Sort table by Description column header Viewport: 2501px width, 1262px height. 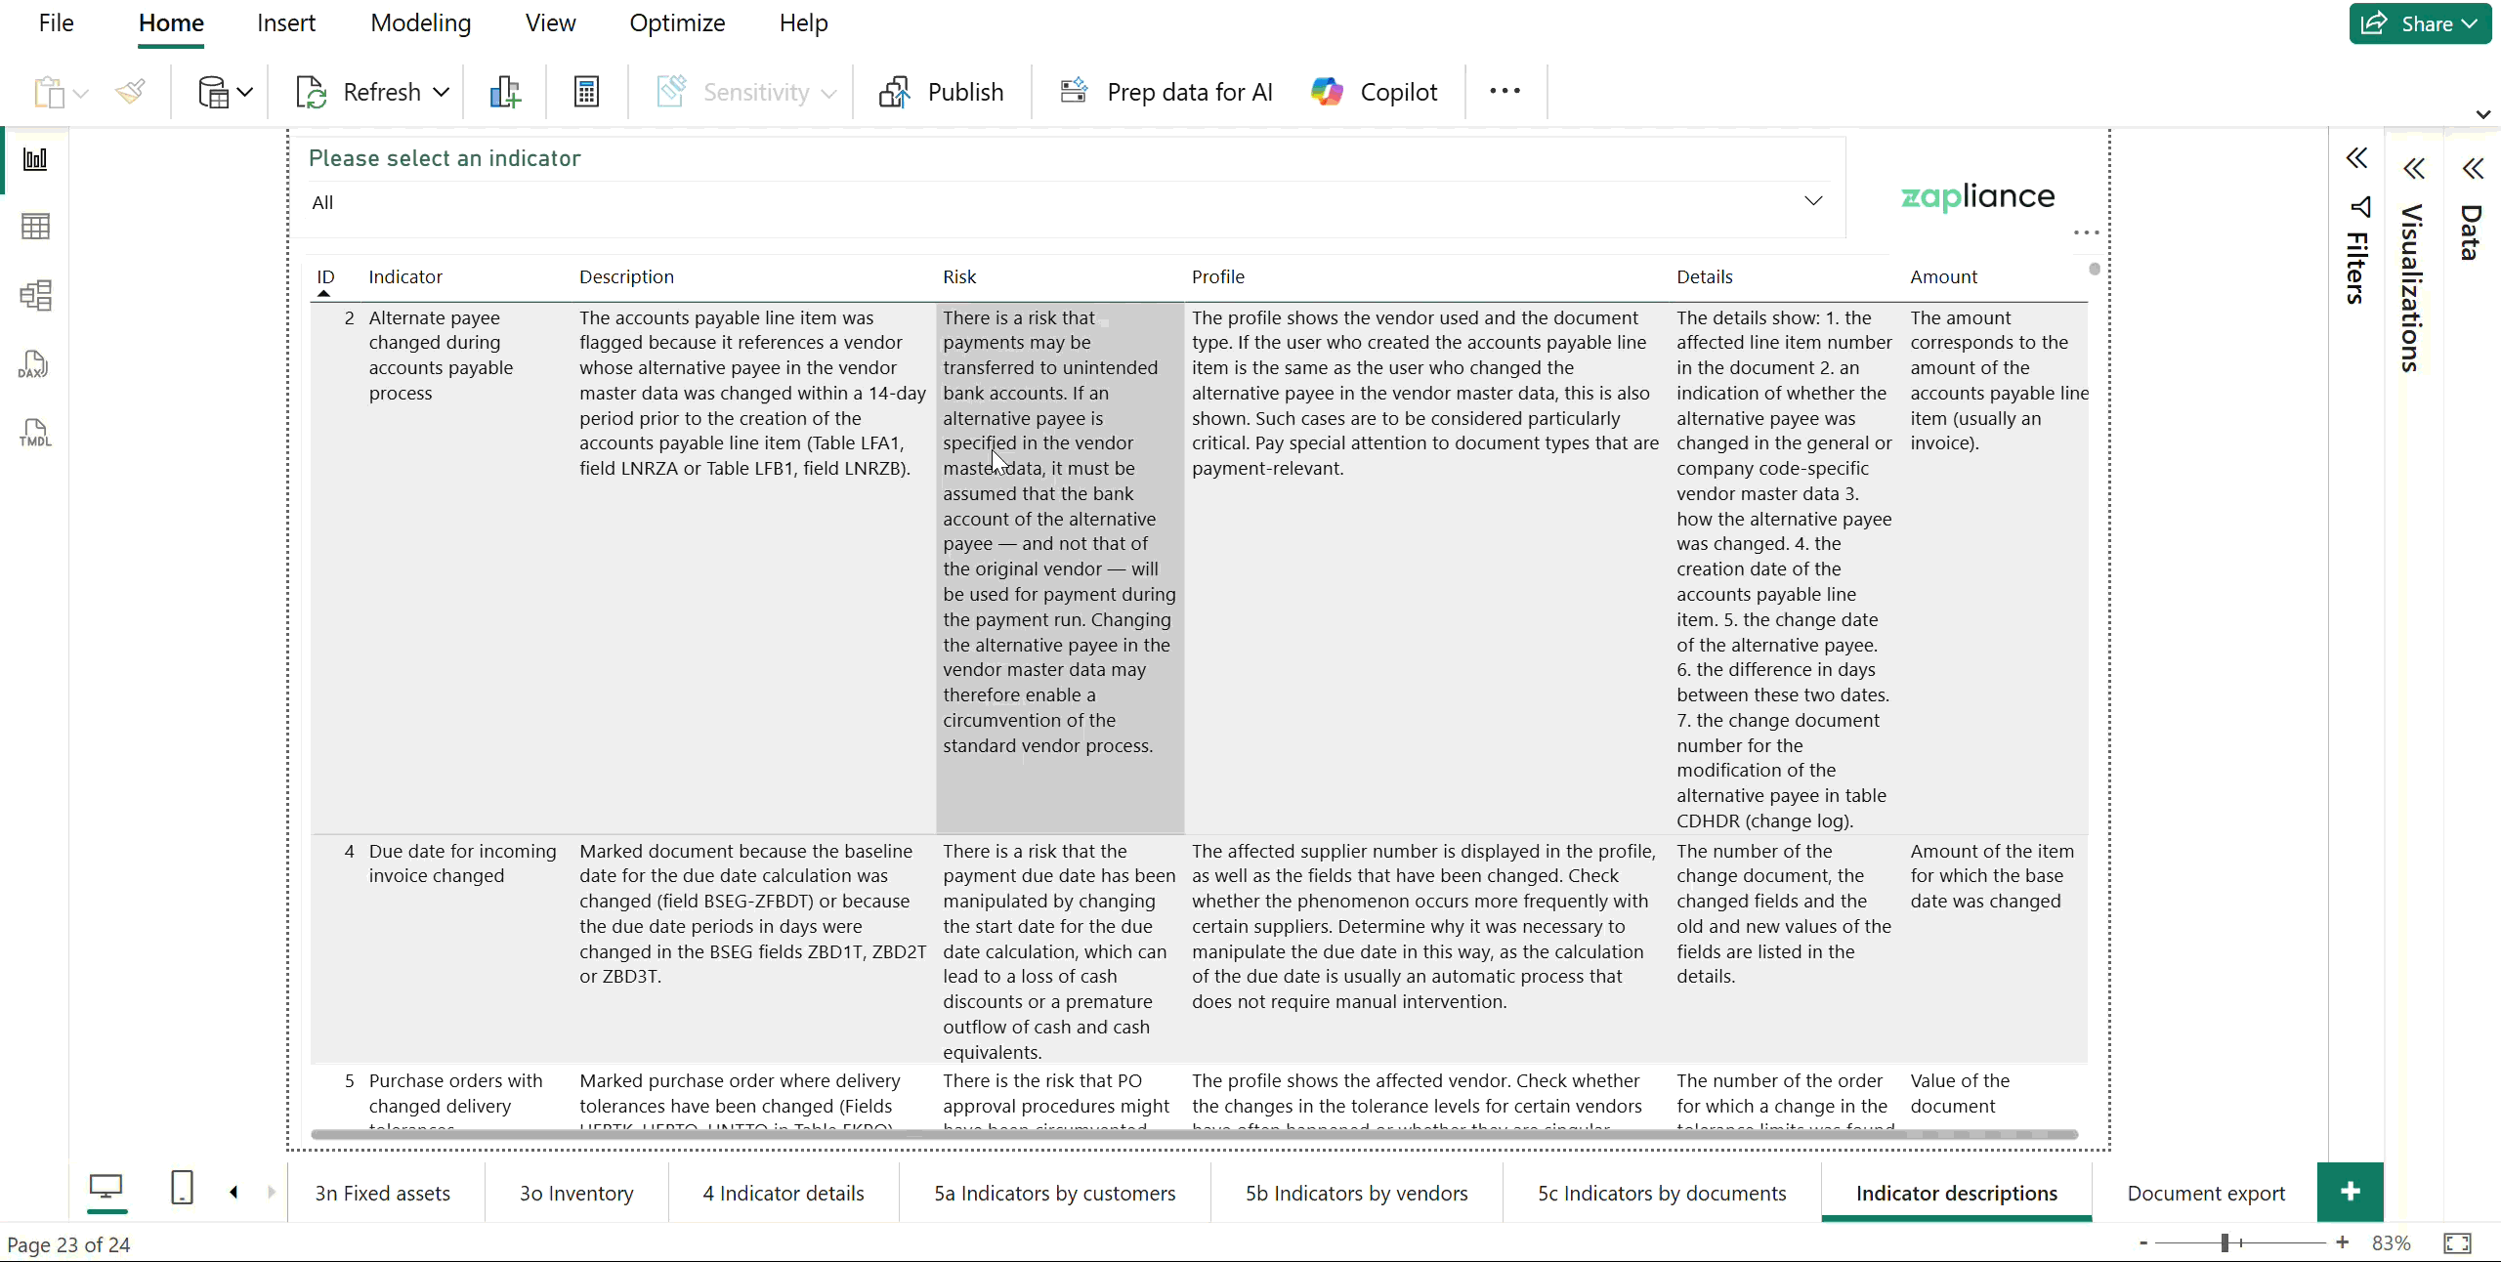[626, 276]
